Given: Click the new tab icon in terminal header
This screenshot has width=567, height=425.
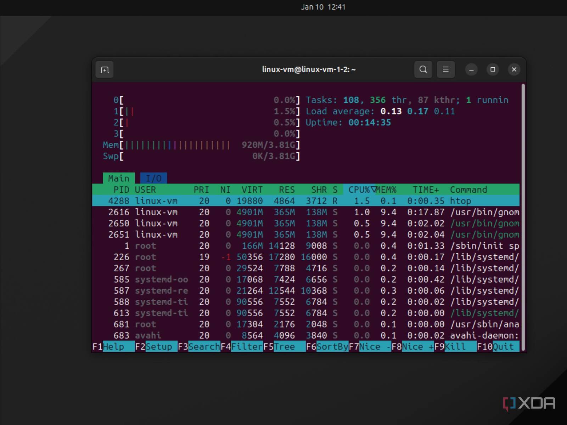Looking at the screenshot, I should point(105,70).
